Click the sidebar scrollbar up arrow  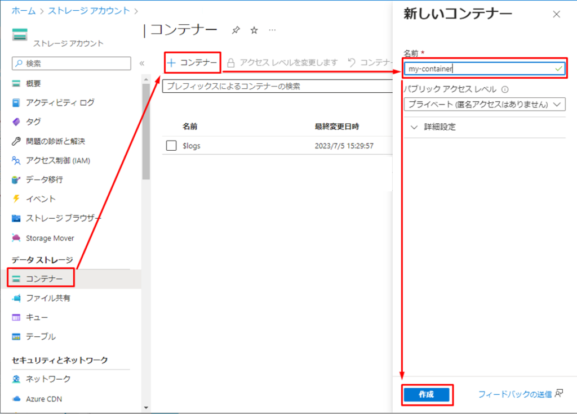tap(146, 79)
